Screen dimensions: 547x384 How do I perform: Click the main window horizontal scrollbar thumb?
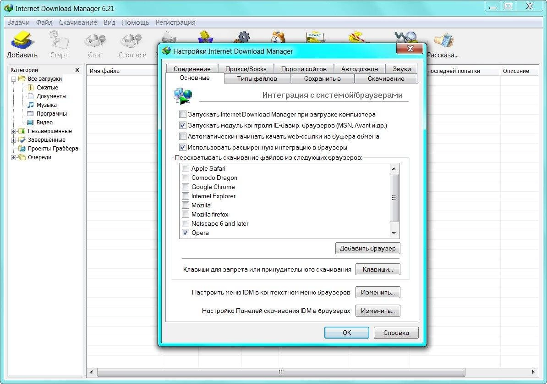pyautogui.click(x=281, y=372)
